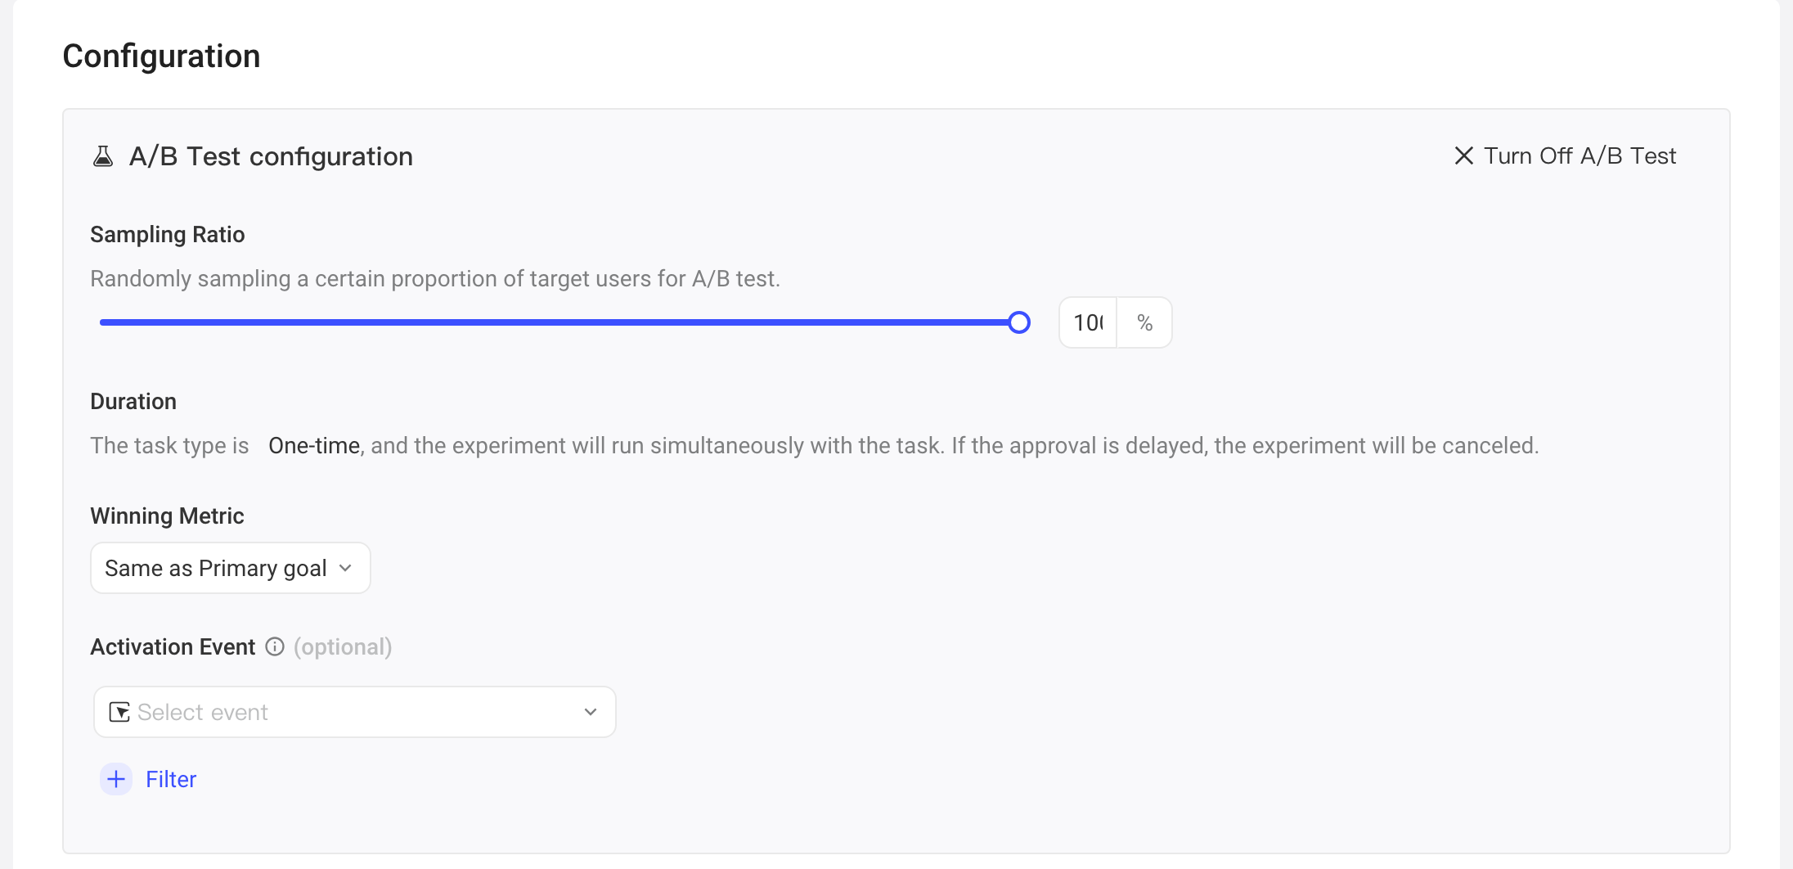Click the 'Activation Event' heading
This screenshot has height=869, width=1793.
coord(173,646)
